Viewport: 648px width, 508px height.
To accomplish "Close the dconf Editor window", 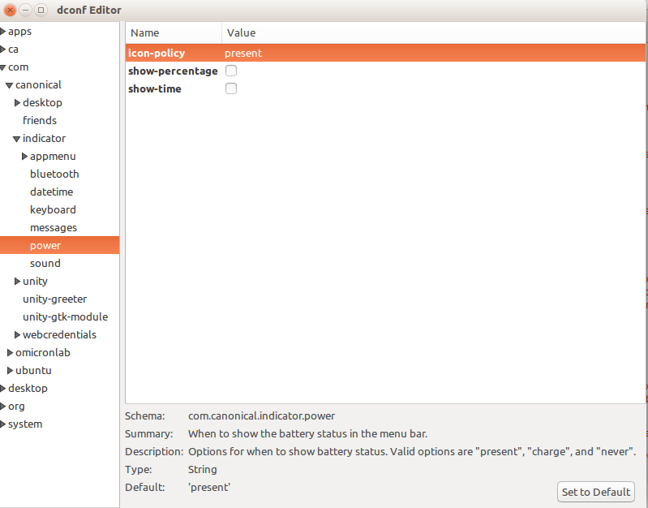I will (11, 10).
